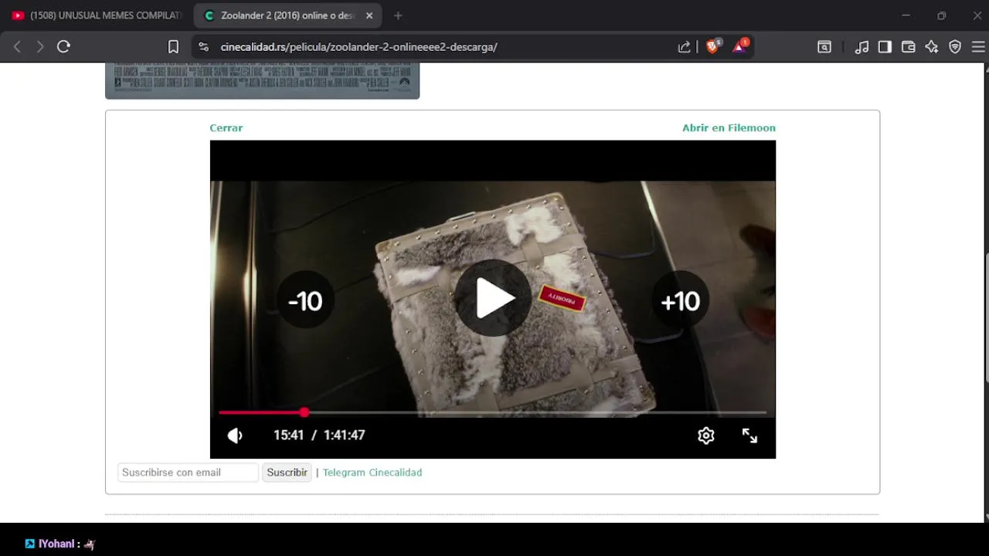Open the Brave Wallet icon
The width and height of the screenshot is (989, 556).
pos(909,46)
